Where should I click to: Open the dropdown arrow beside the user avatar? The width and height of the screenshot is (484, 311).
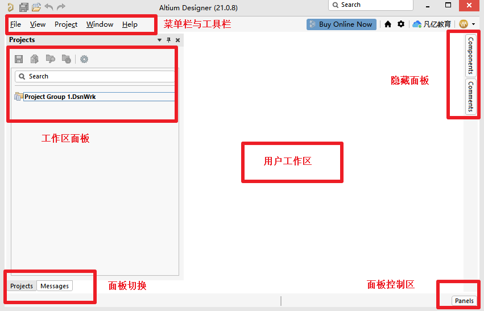(474, 24)
